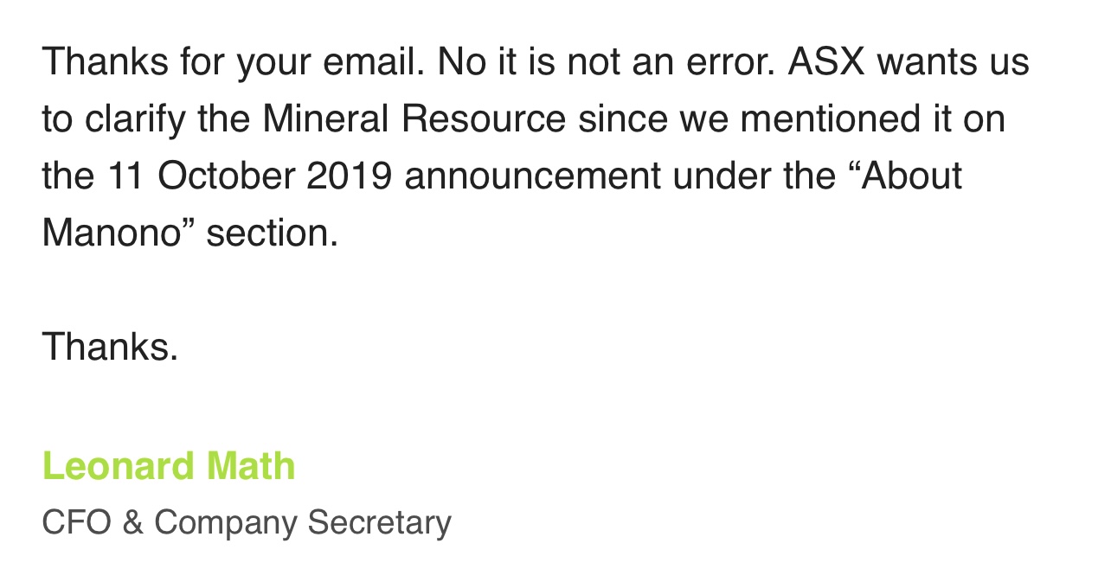This screenshot has width=1111, height=588.
Task: Click the phrase Mineral Resource
Action: (x=414, y=119)
